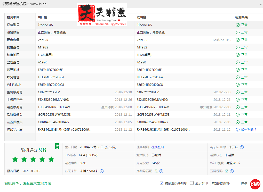Image resolution: width=263 pixels, height=192 pixels.
Task: Enable the 显示水印 checkbox
Action: (x=192, y=183)
